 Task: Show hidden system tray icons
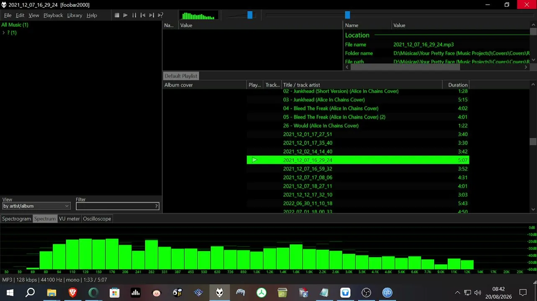(457, 293)
